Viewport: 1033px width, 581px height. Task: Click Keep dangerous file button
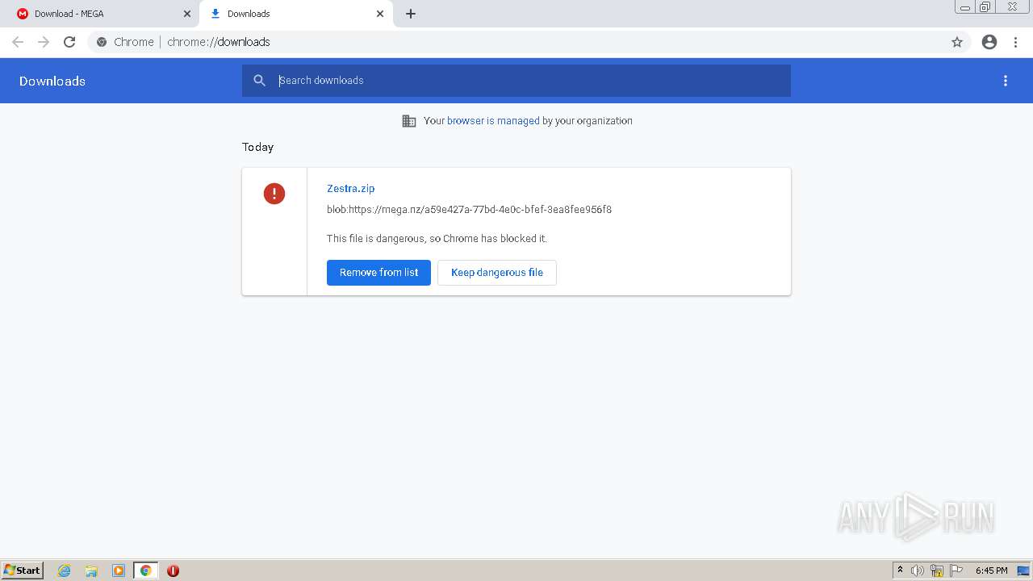[497, 273]
